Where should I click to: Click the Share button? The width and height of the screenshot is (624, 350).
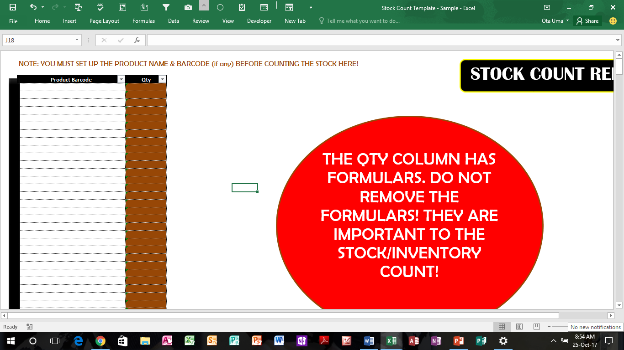tap(587, 21)
